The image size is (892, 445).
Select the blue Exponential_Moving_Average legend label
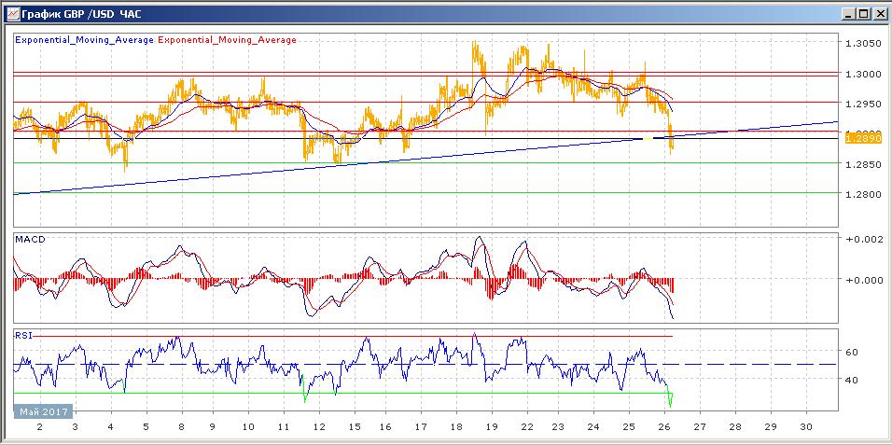[x=84, y=40]
